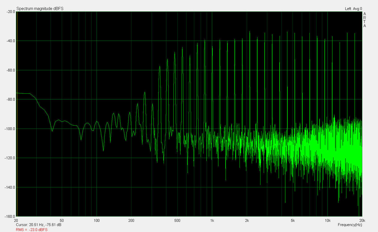Select the 500 Hz frequency tick label
The height and width of the screenshot is (232, 378).
point(177,220)
